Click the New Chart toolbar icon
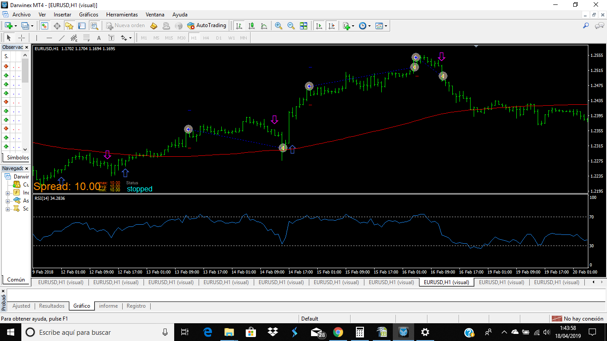The width and height of the screenshot is (607, 341). coord(8,26)
